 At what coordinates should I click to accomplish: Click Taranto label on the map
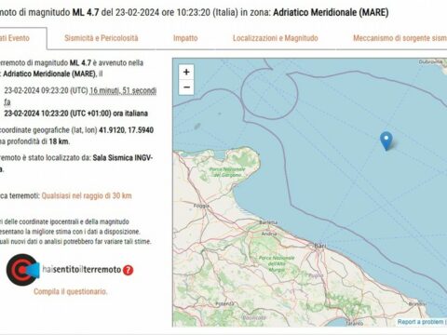(x=354, y=323)
